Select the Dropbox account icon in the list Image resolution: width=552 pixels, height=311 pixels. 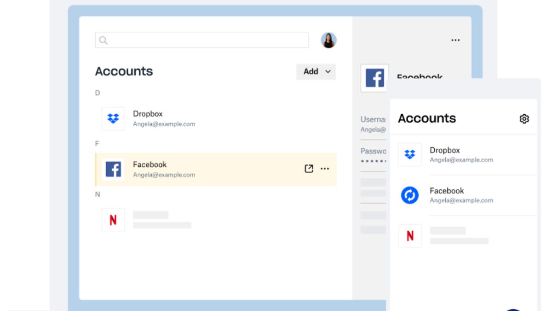[113, 118]
